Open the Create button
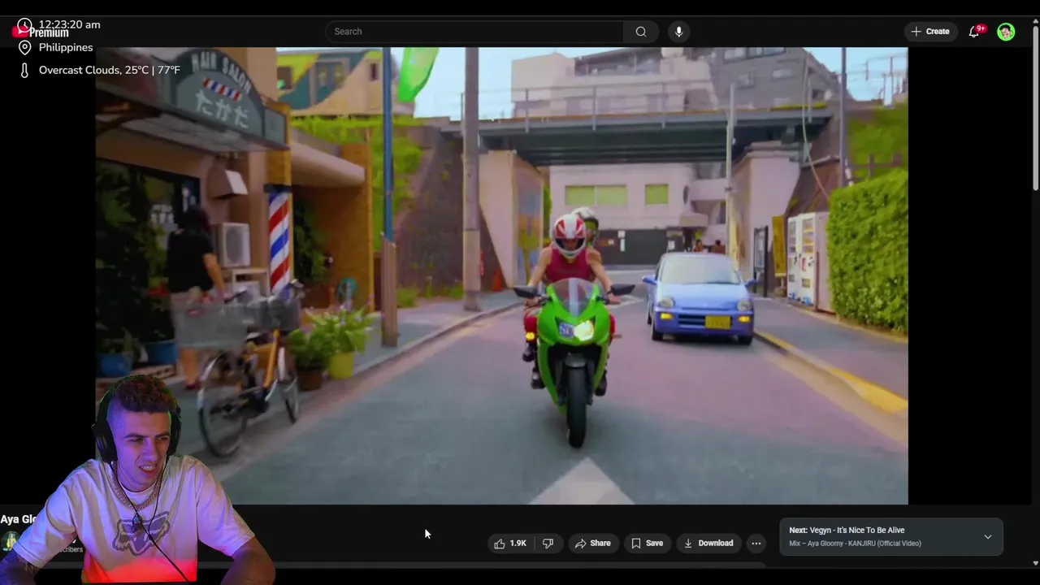Image resolution: width=1040 pixels, height=585 pixels. click(930, 32)
